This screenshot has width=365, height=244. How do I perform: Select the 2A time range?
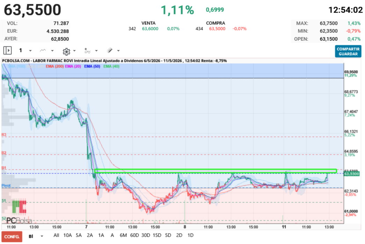[90, 235]
